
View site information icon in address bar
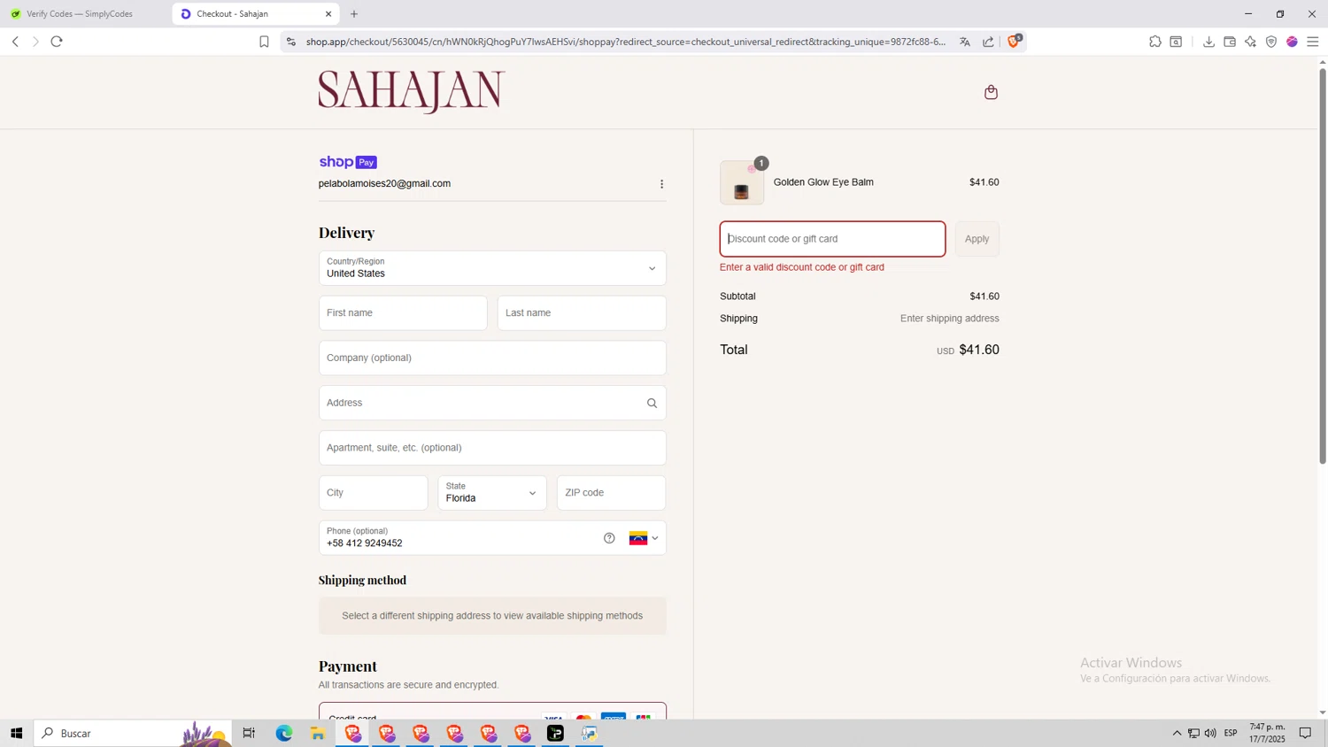291,42
